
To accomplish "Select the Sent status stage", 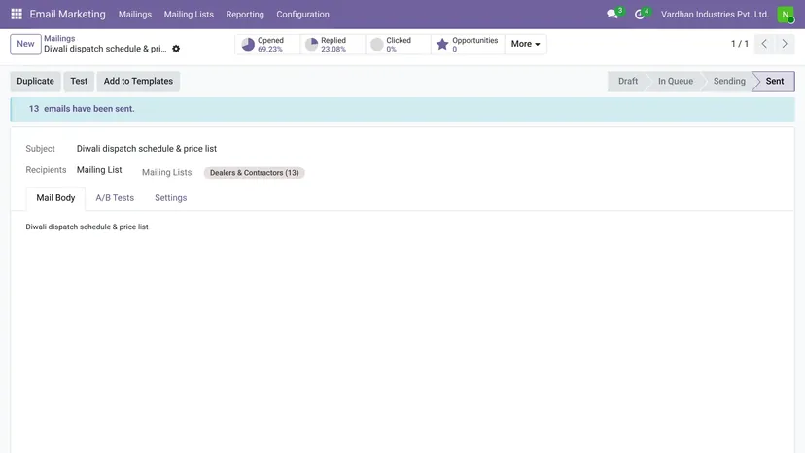I will (775, 81).
